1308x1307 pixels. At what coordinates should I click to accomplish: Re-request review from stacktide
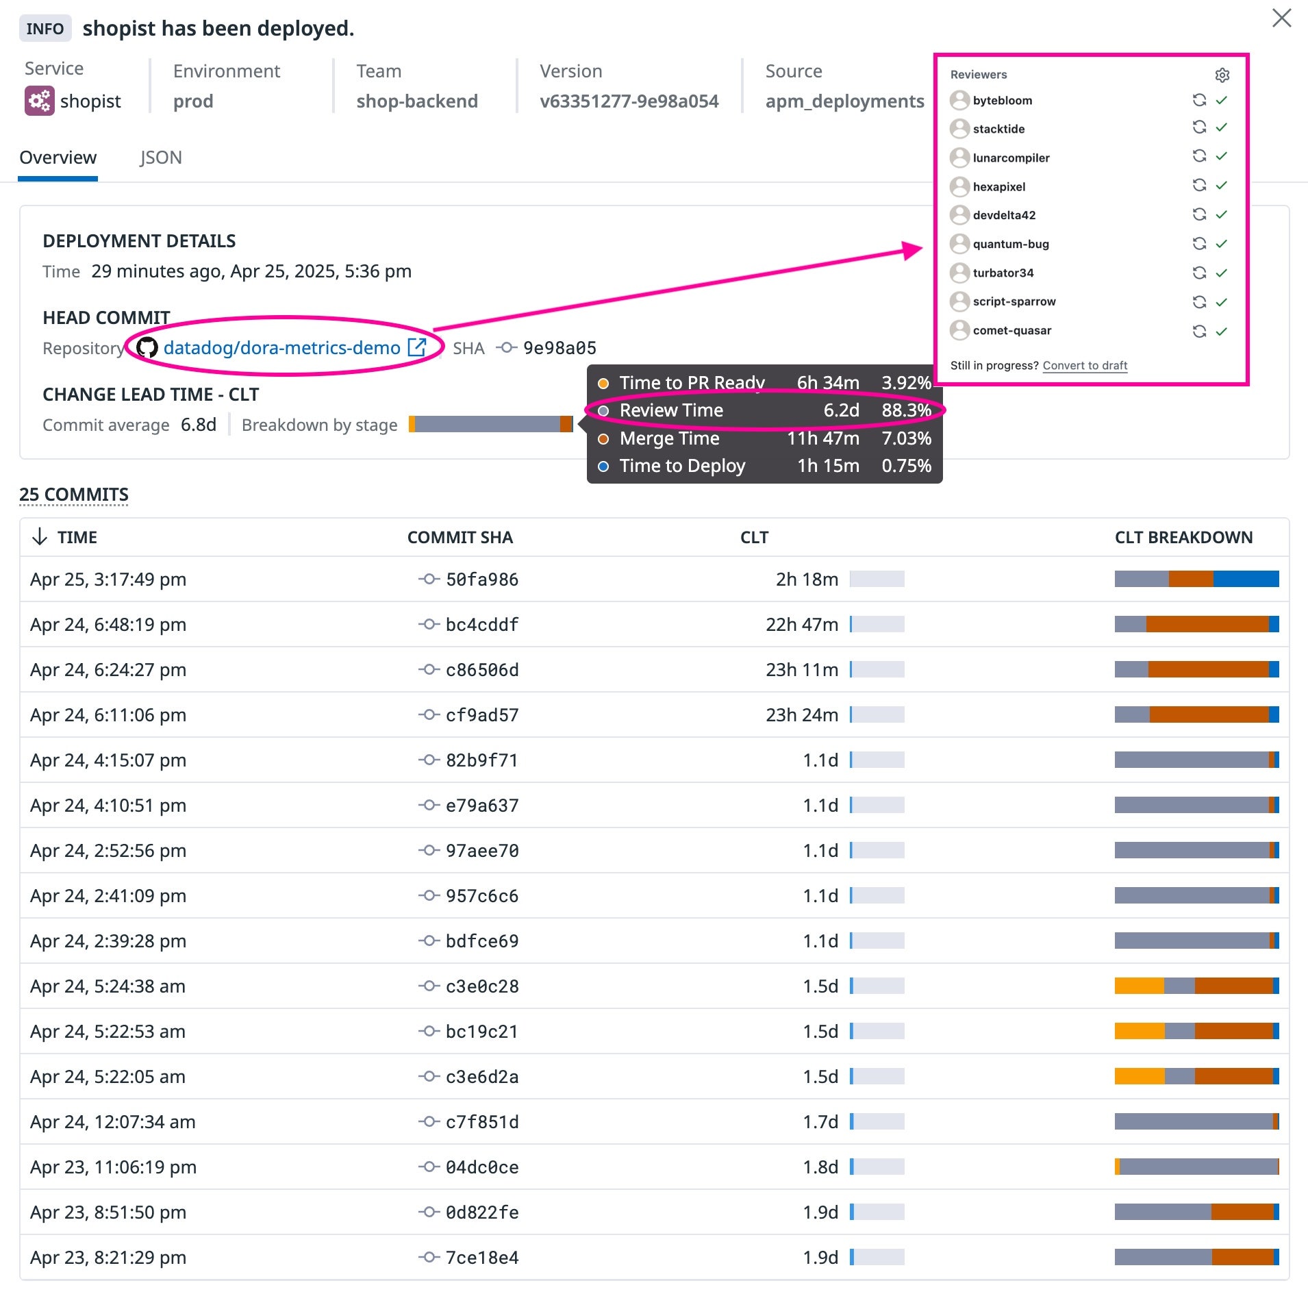click(1198, 129)
